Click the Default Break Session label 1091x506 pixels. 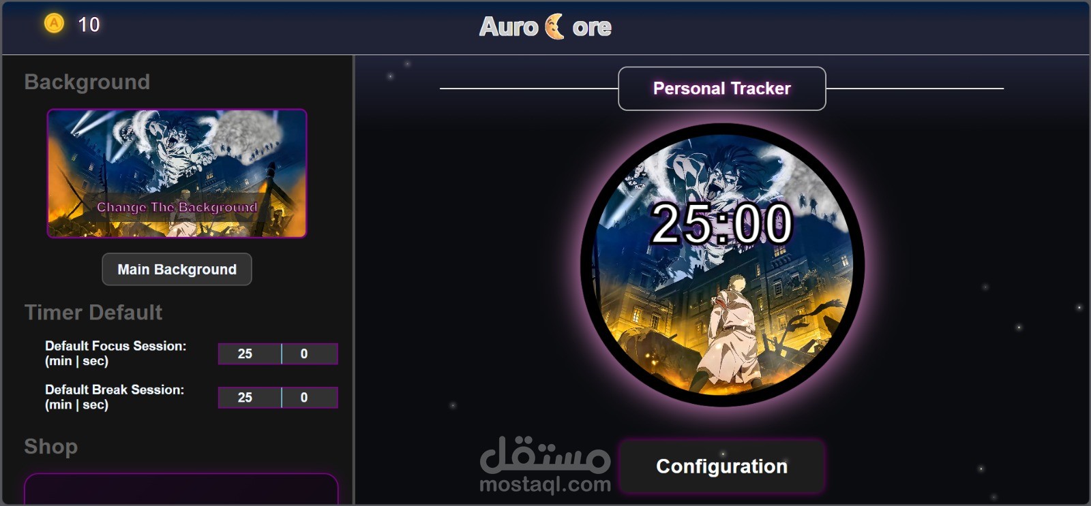click(x=115, y=397)
